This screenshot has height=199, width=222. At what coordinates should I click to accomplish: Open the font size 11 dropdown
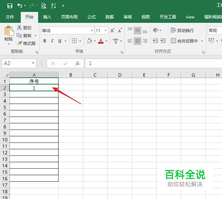click(x=106, y=30)
